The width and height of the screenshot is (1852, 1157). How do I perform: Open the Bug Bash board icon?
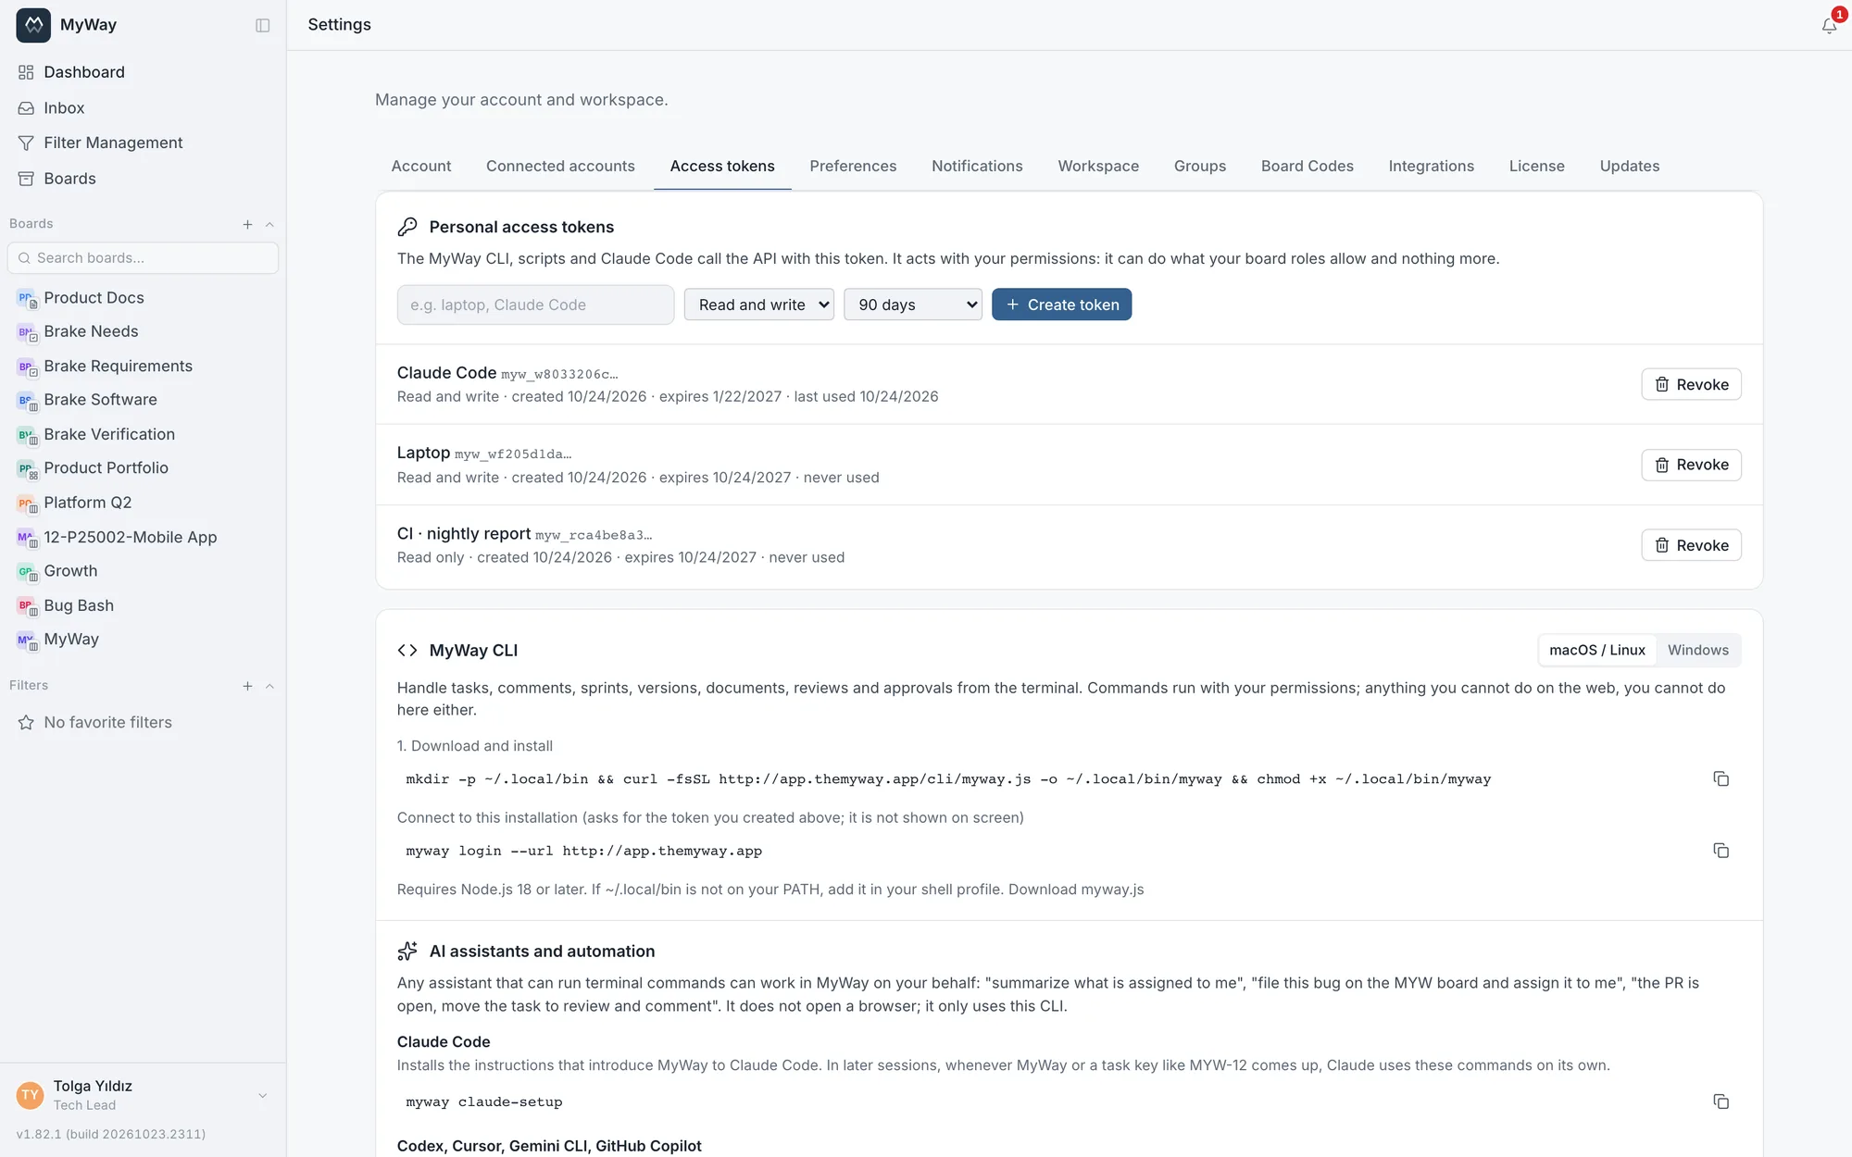(x=27, y=606)
